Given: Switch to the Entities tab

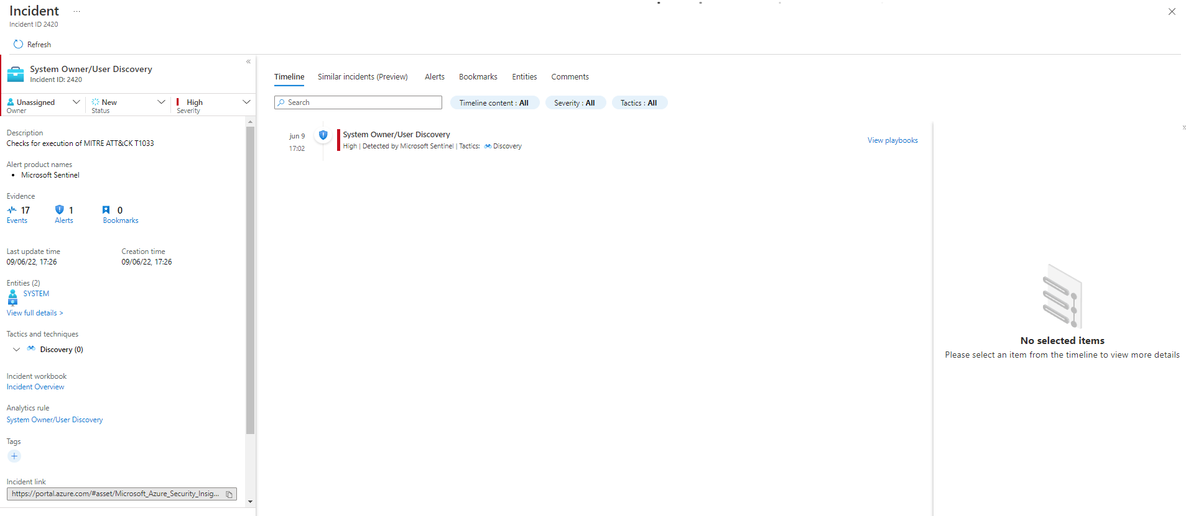Looking at the screenshot, I should 524,77.
